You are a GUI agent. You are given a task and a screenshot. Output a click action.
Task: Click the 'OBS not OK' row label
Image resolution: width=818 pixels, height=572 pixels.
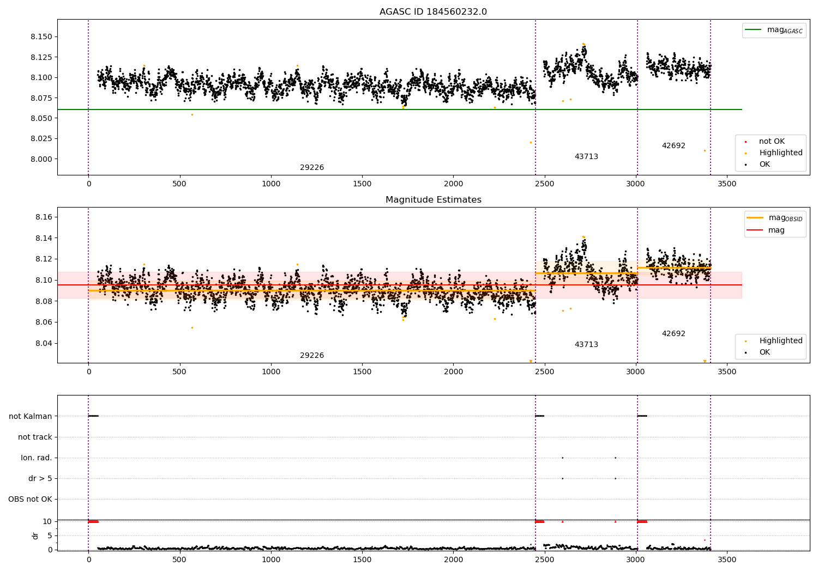coord(31,500)
